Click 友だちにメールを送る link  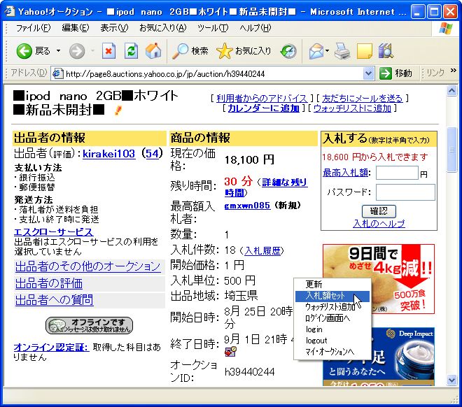[362, 99]
